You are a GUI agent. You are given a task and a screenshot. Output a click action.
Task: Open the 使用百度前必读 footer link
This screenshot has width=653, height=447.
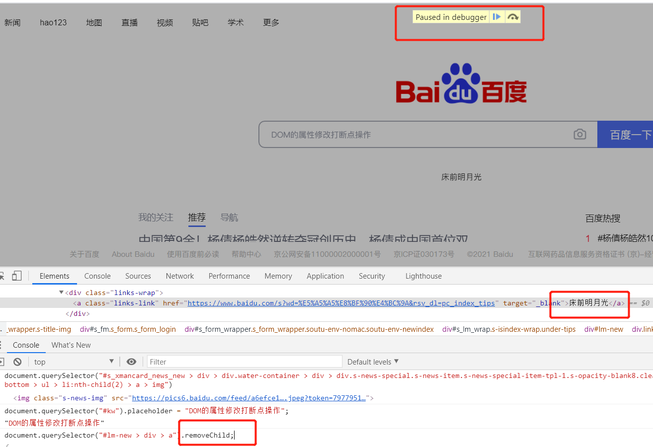coord(193,254)
